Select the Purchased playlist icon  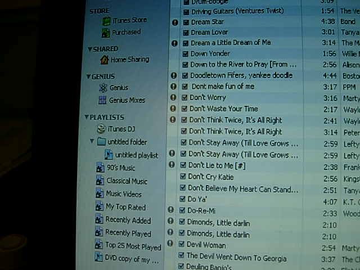tap(106, 33)
